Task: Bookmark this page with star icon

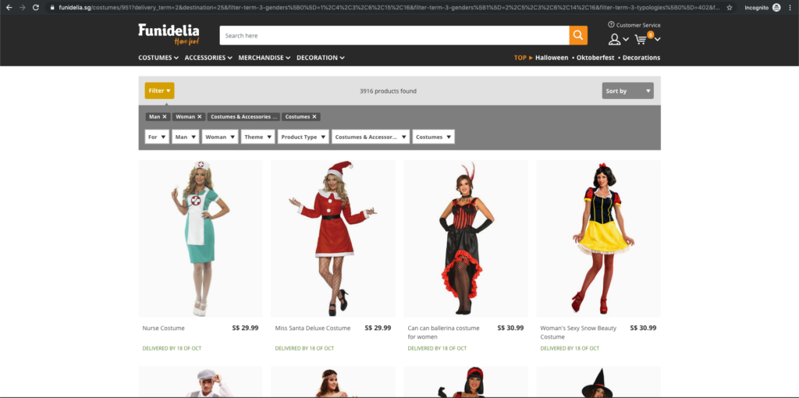Action: (730, 8)
